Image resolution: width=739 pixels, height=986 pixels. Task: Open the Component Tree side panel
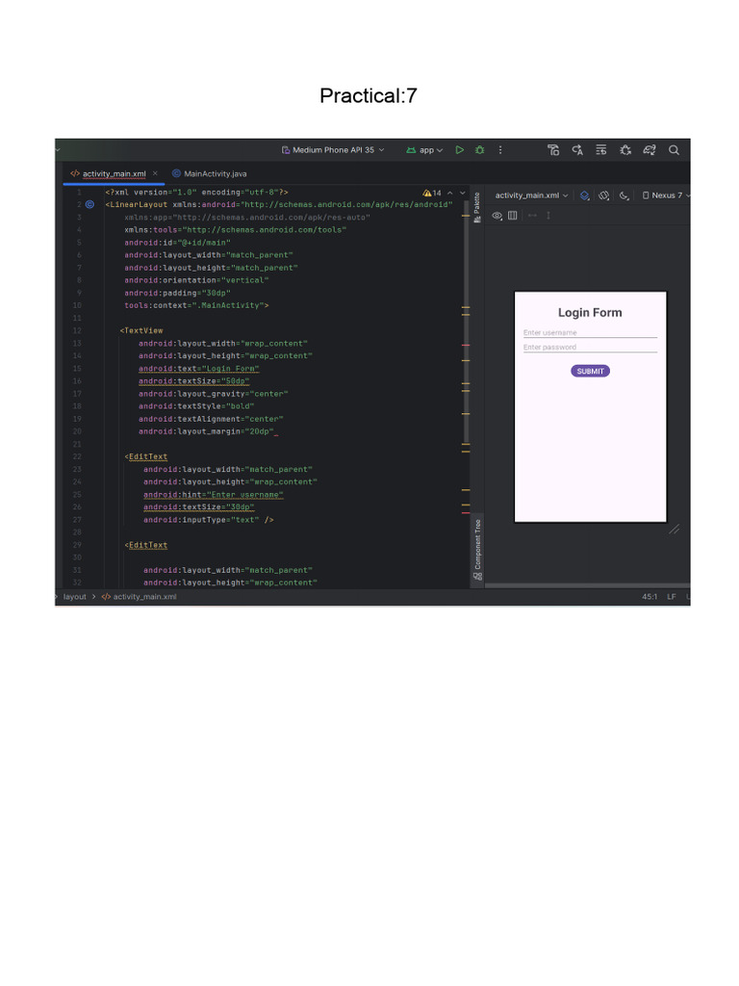(x=477, y=549)
